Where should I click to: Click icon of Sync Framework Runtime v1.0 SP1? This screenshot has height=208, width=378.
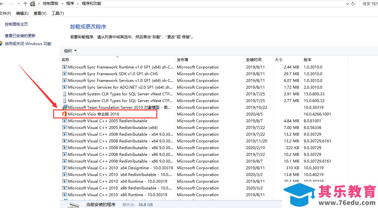(x=64, y=67)
